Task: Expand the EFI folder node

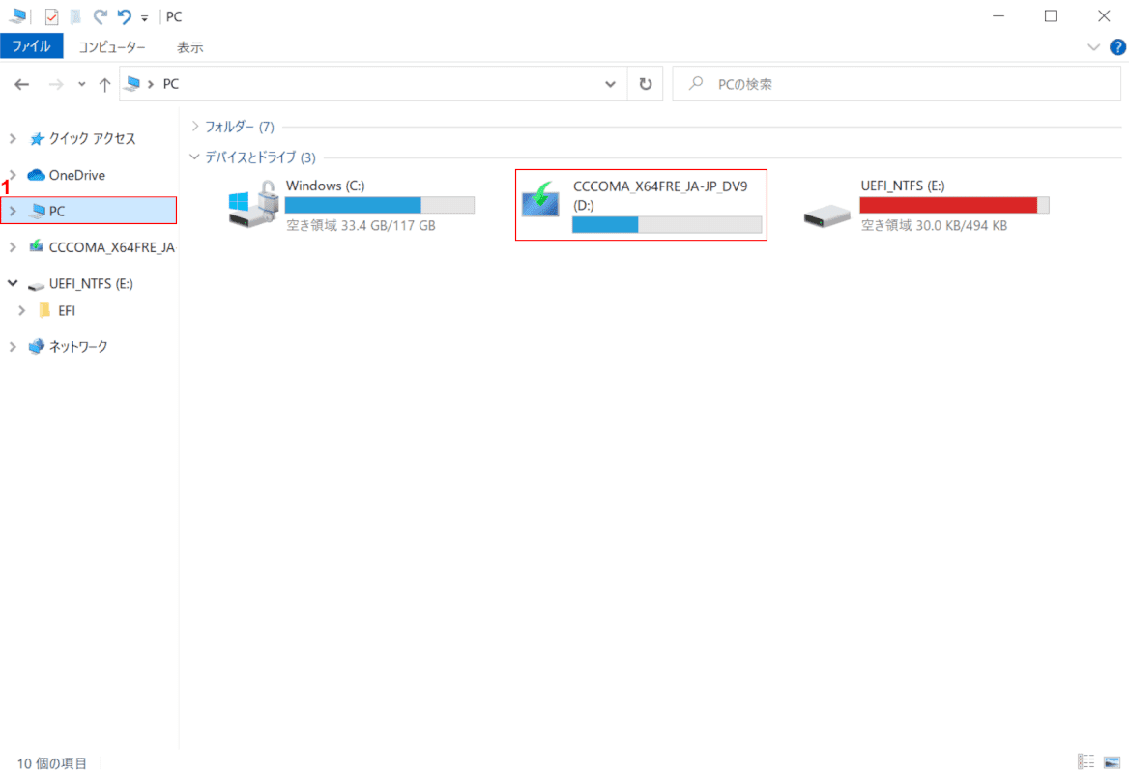Action: point(22,310)
